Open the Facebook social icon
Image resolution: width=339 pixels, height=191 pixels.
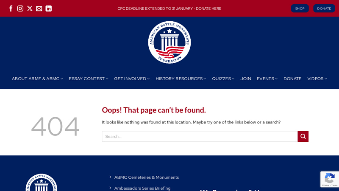tap(11, 8)
